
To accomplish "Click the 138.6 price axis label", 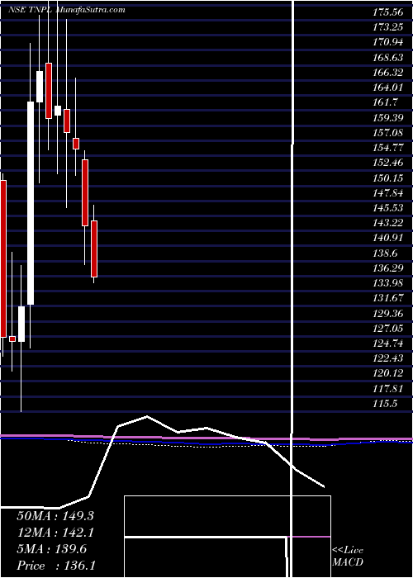I will click(x=385, y=253).
